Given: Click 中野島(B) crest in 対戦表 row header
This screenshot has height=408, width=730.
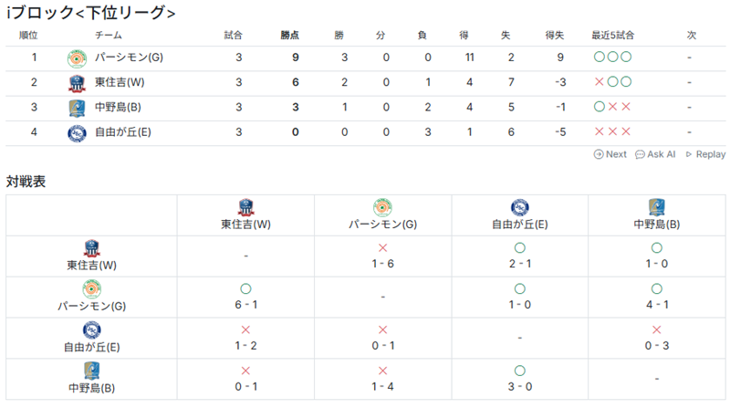Looking at the screenshot, I should pyautogui.click(x=91, y=370).
